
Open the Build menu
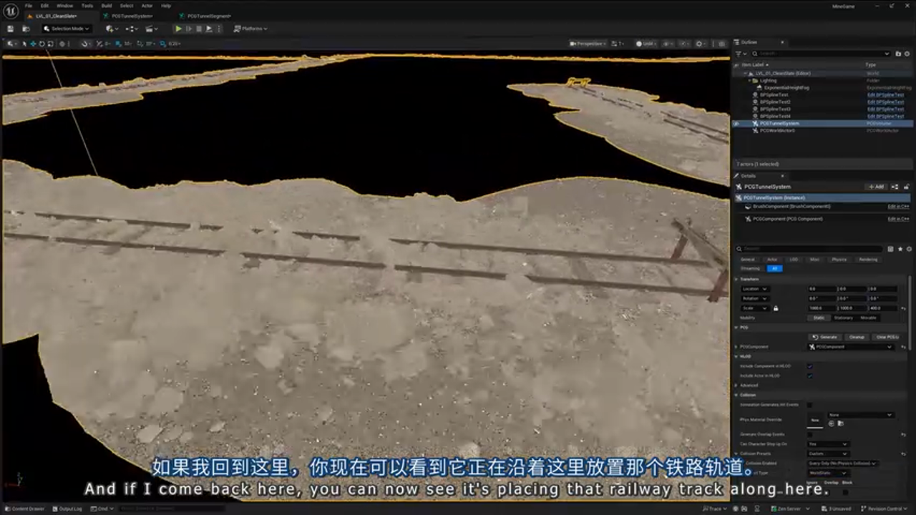pyautogui.click(x=106, y=5)
